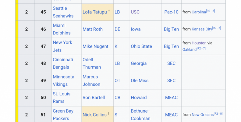Follow the New Orleans trade link
Screen dimensions: 241x122
coord(203,115)
